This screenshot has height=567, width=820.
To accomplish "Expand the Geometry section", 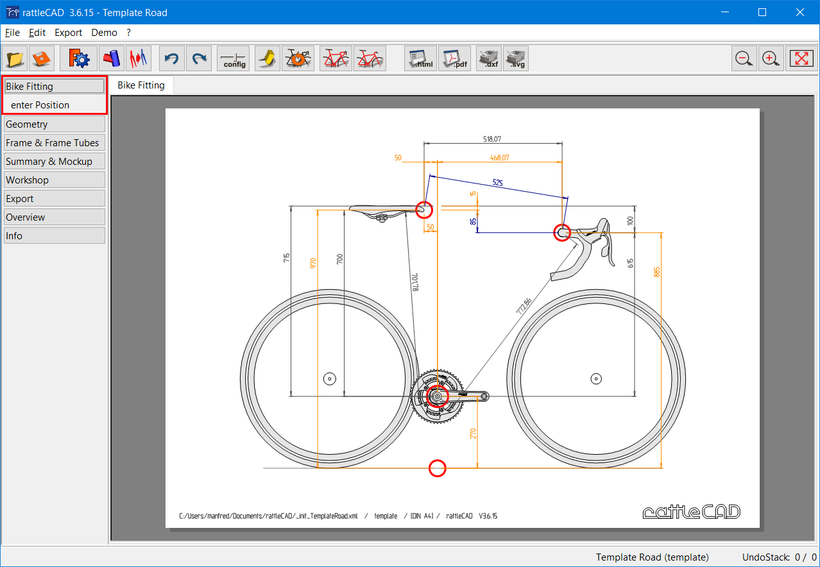I will point(54,124).
